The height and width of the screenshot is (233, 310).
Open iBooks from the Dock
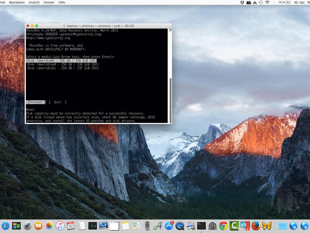point(38,226)
